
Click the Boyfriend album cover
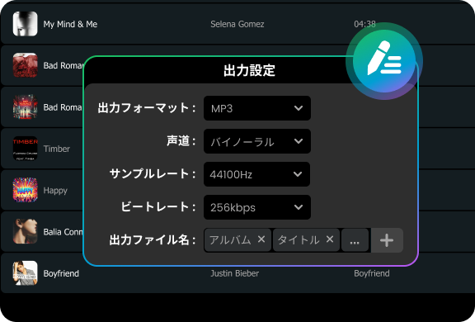(25, 273)
